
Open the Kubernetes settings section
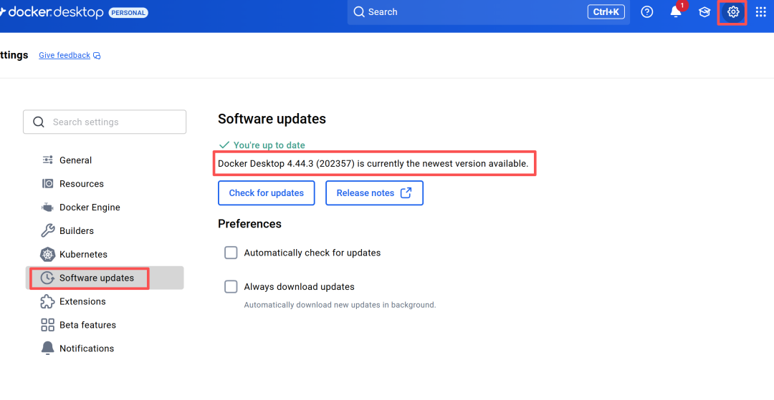pyautogui.click(x=105, y=254)
